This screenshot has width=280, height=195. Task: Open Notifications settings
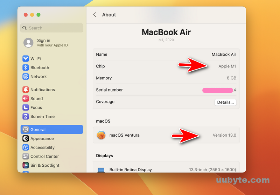[52, 89]
